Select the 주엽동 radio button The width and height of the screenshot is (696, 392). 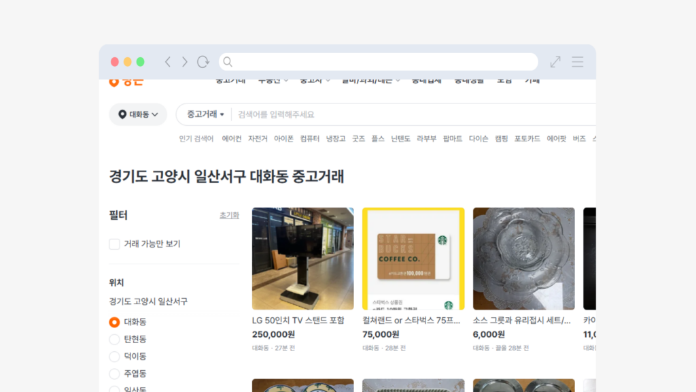[x=114, y=374]
